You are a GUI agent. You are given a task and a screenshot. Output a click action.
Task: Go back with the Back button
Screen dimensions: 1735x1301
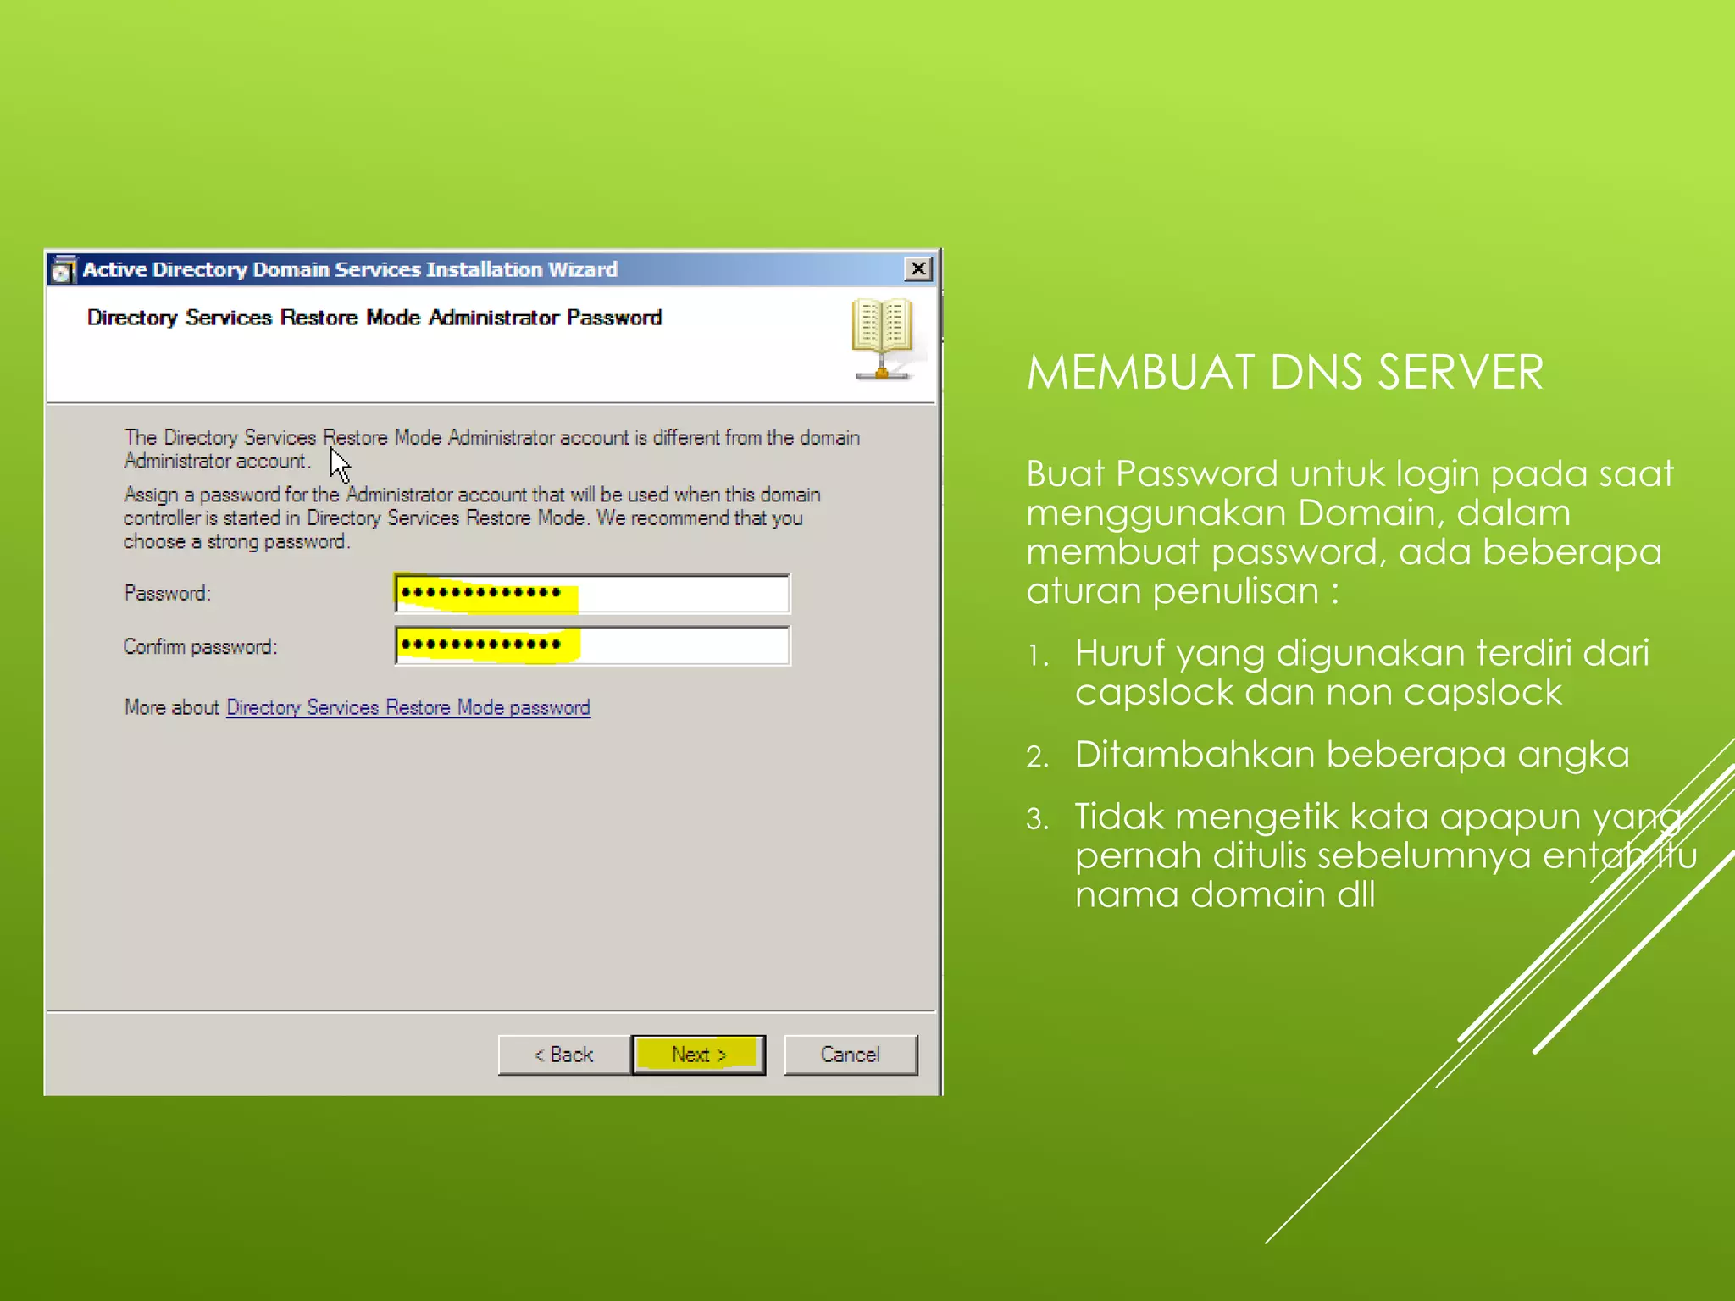[x=564, y=1055]
